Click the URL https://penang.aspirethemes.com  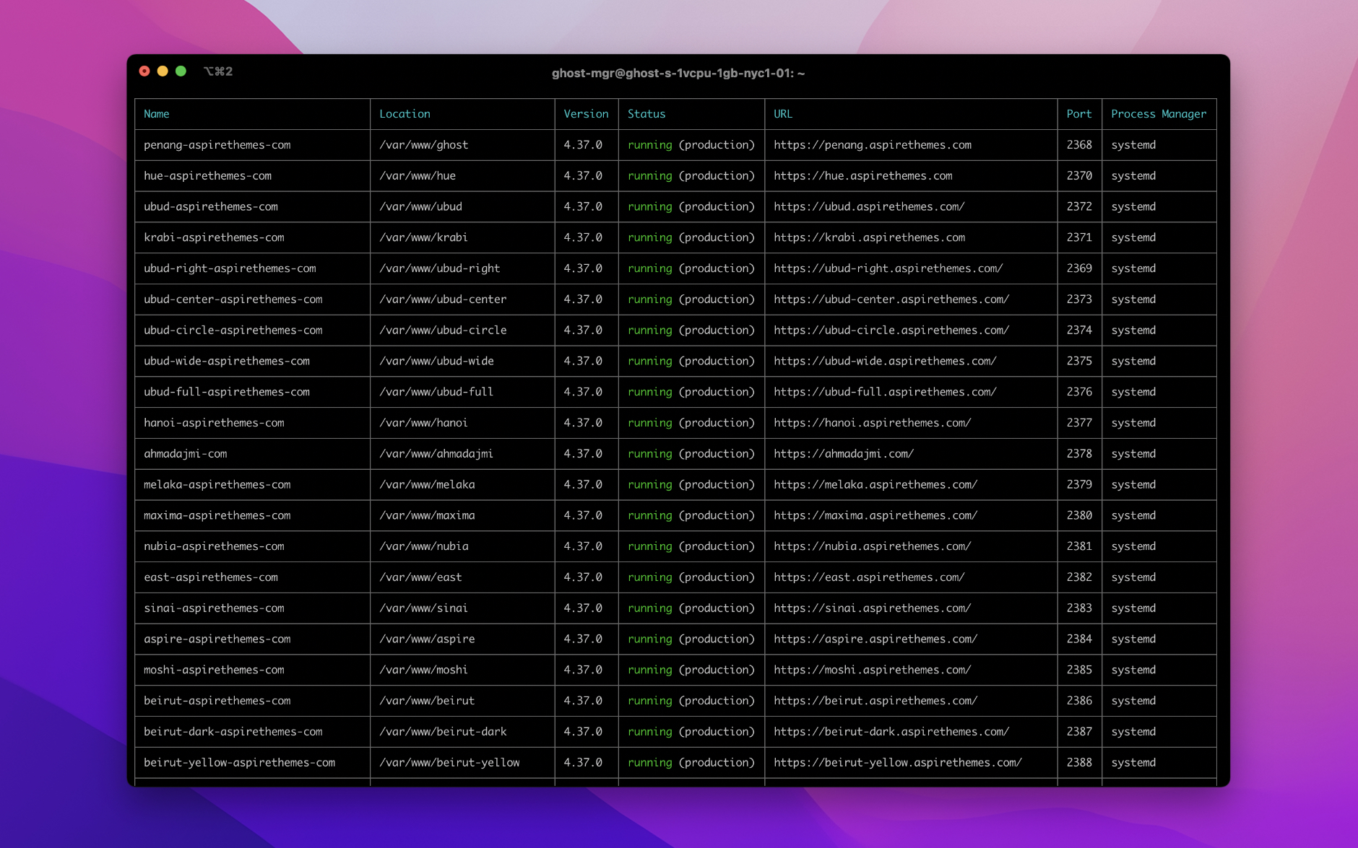point(873,145)
